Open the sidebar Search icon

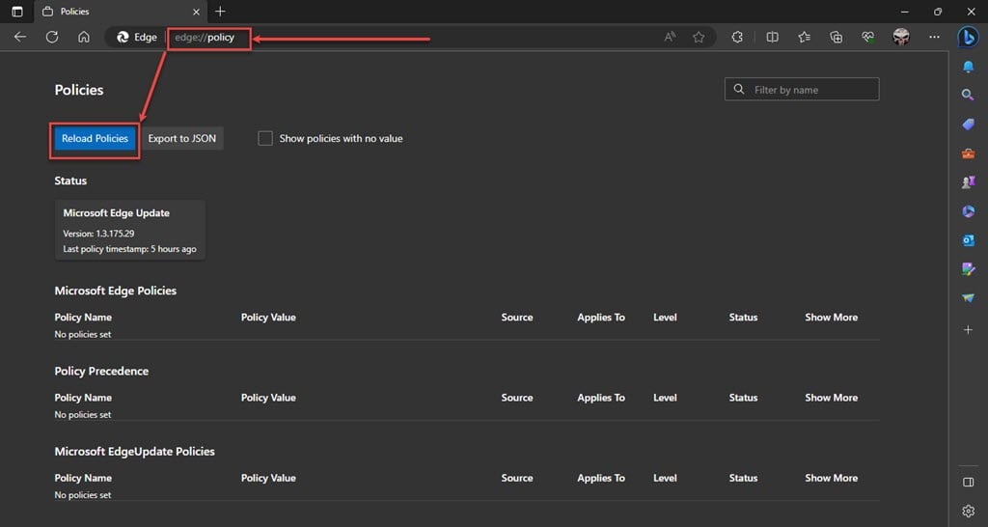click(x=968, y=96)
